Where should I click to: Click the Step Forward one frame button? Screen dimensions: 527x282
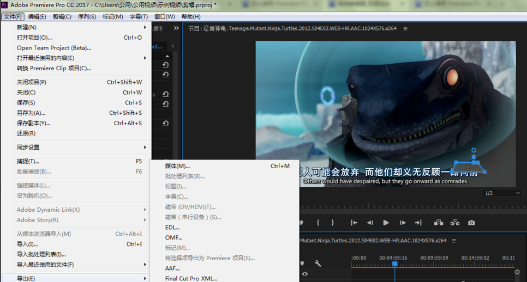tap(403, 223)
